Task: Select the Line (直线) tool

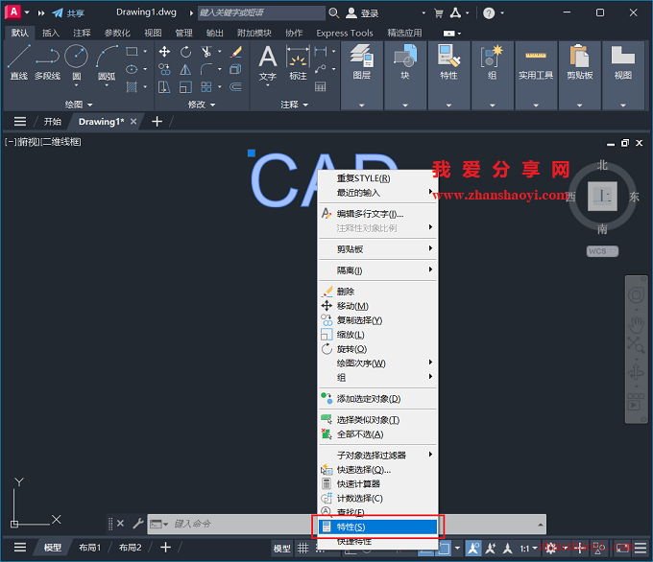Action: tap(19, 62)
